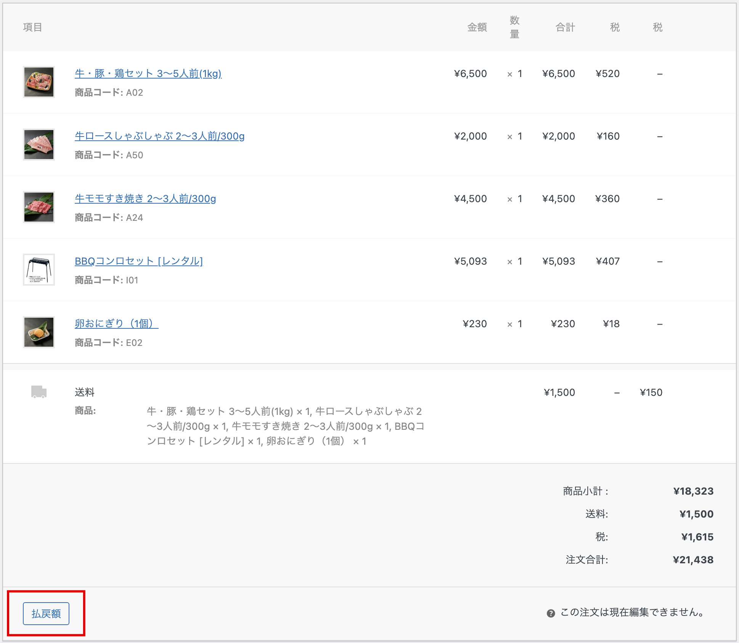This screenshot has width=739, height=643.
Task: Click the shipping truck icon
Action: (39, 392)
